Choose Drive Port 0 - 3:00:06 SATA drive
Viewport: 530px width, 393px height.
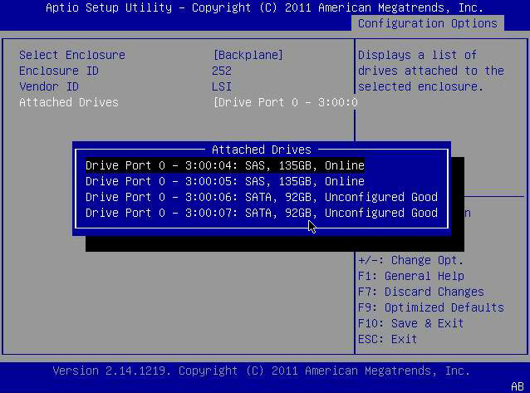click(x=262, y=197)
